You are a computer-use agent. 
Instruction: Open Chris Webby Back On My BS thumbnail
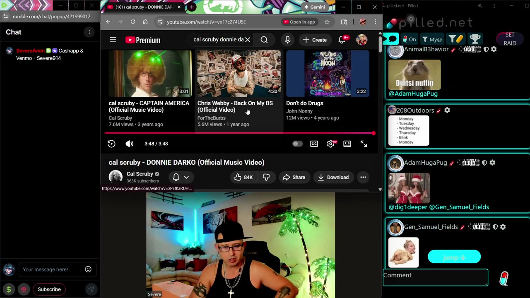tap(239, 74)
